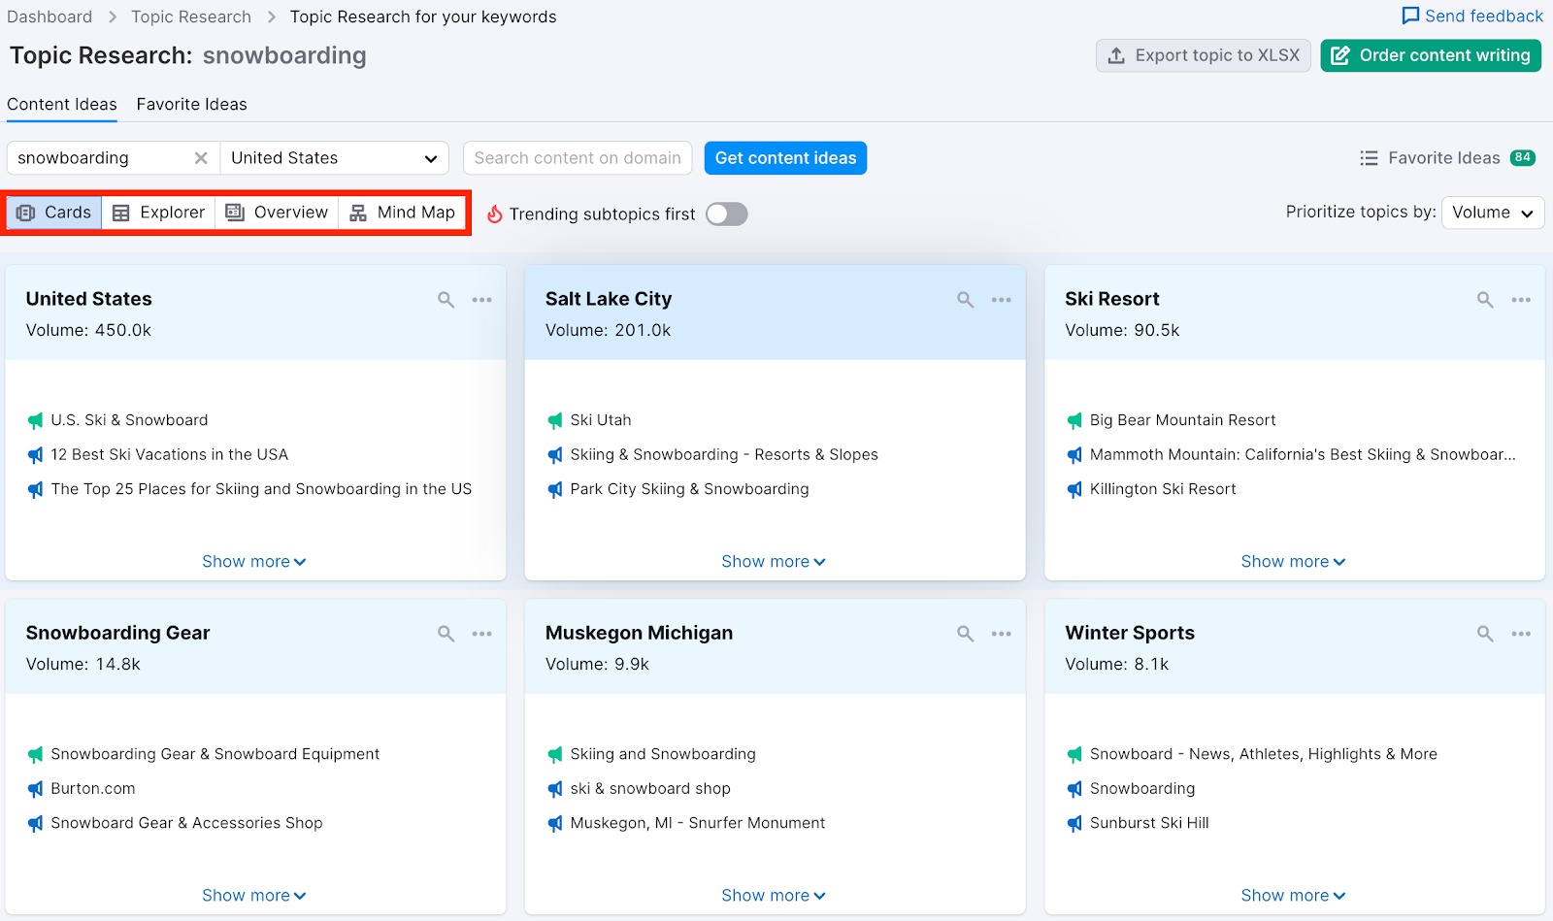Expand Show more on Ski Resort card
Viewport: 1553px width, 921px height.
[1293, 562]
